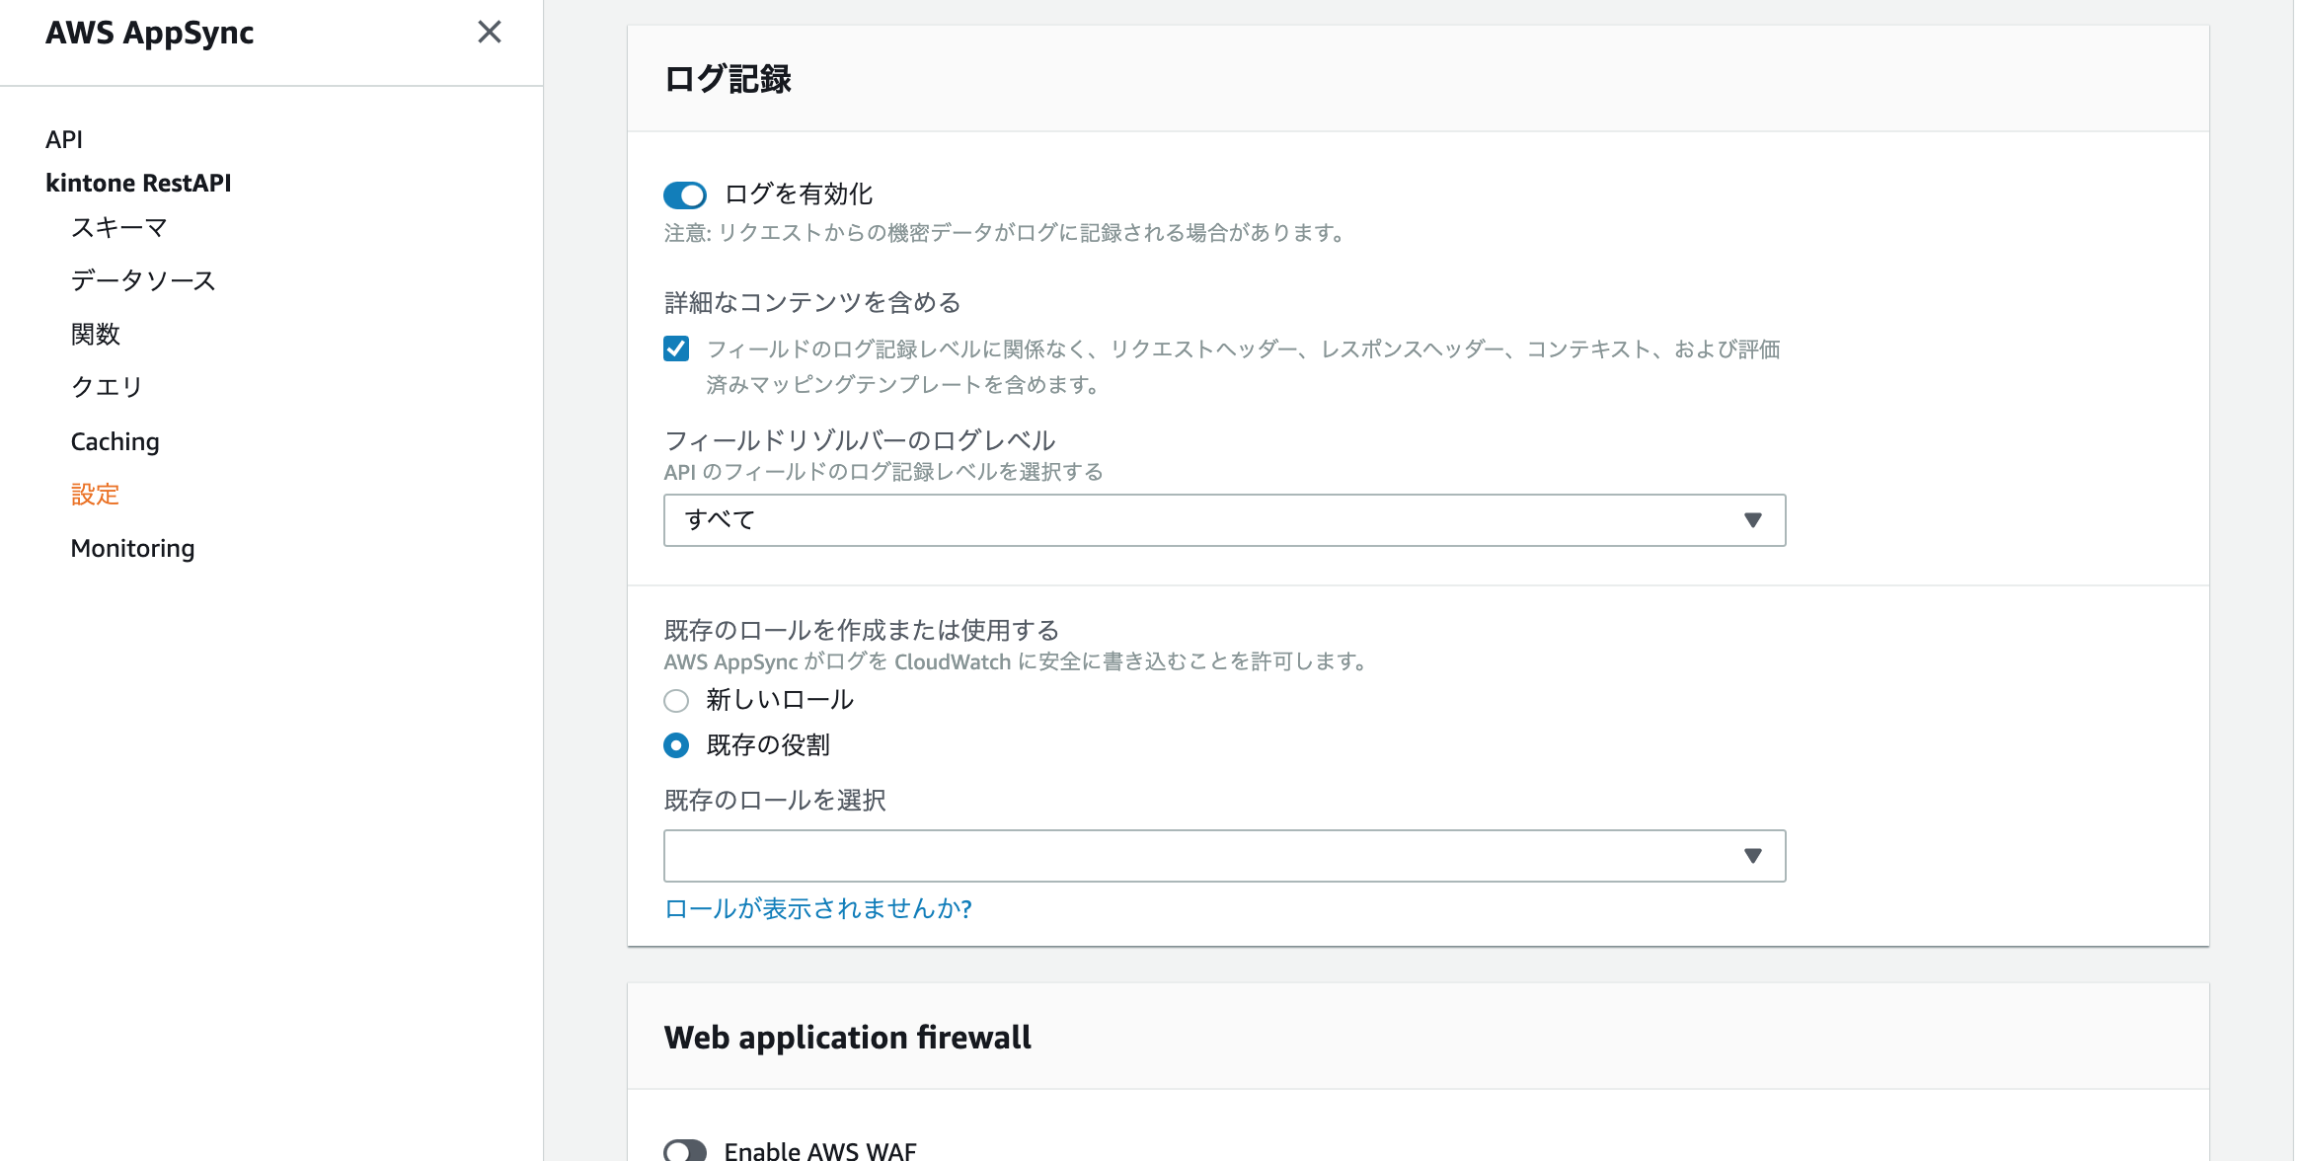Select the 設定 sidebar entry
The height and width of the screenshot is (1161, 2302).
pyautogui.click(x=96, y=495)
